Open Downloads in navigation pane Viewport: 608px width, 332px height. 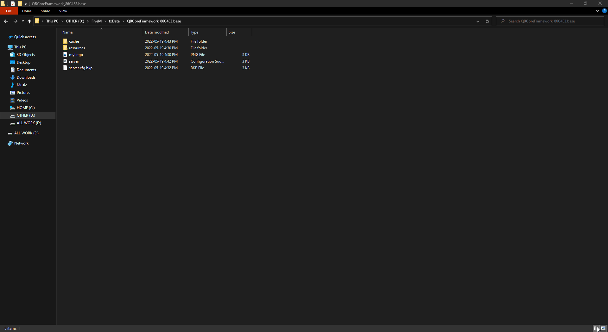point(26,77)
